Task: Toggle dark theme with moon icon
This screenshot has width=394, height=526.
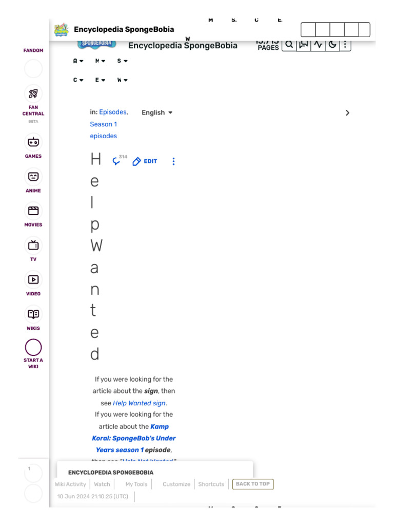Action: click(x=332, y=45)
